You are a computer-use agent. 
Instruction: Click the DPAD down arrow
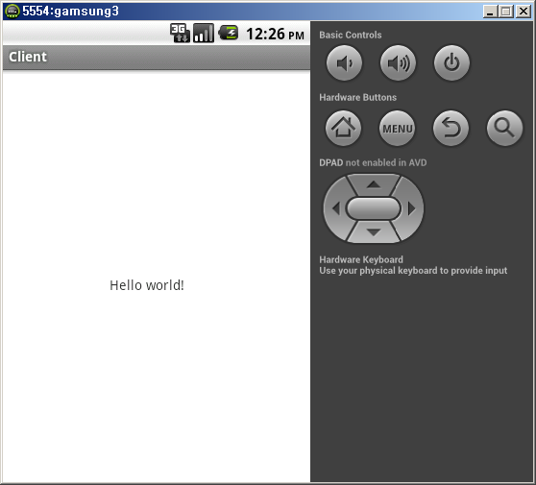[x=374, y=232]
